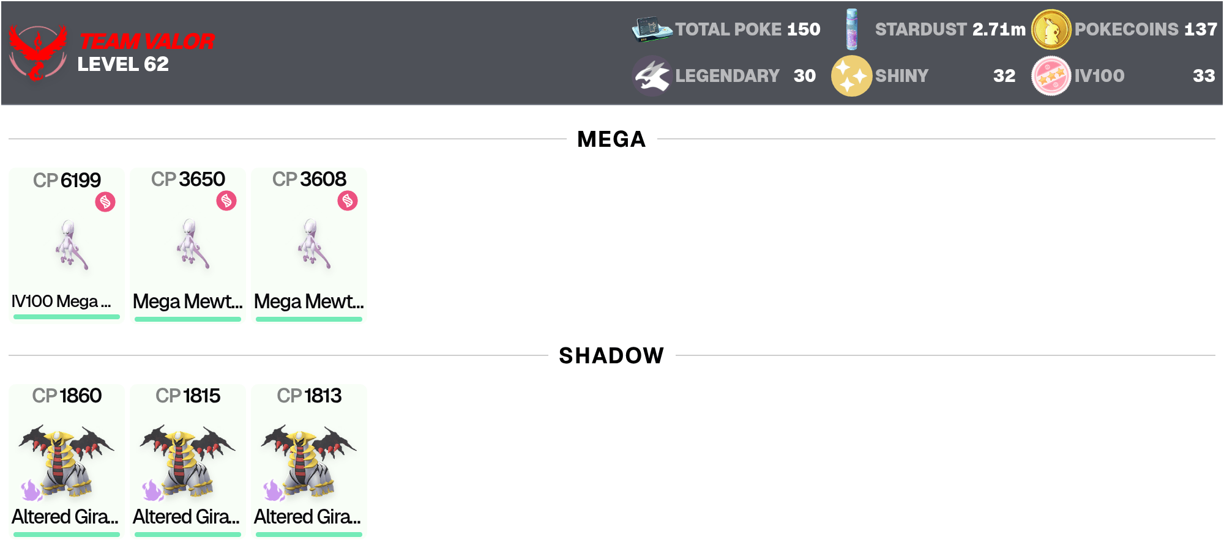Click the MEGA section heading
Image resolution: width=1224 pixels, height=548 pixels.
coord(611,139)
